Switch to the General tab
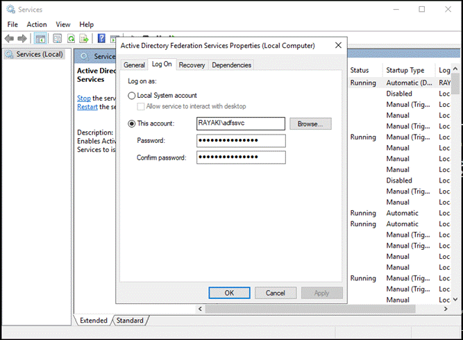This screenshot has height=340, width=463. [x=134, y=65]
